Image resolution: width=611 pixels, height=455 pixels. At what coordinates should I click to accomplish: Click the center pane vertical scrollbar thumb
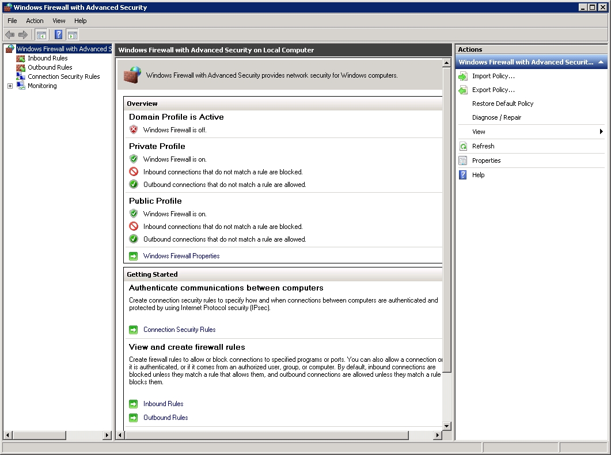(447, 220)
